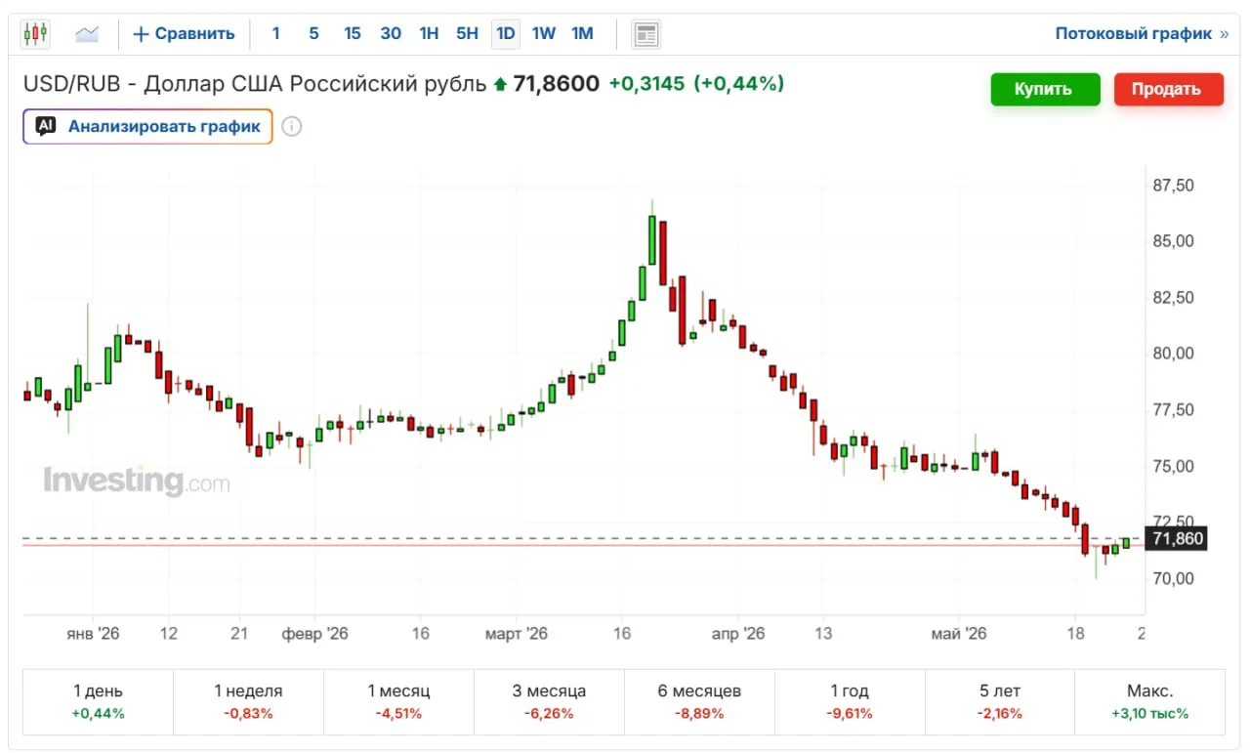Open the chart layout table icon
The width and height of the screenshot is (1250, 753).
[646, 34]
